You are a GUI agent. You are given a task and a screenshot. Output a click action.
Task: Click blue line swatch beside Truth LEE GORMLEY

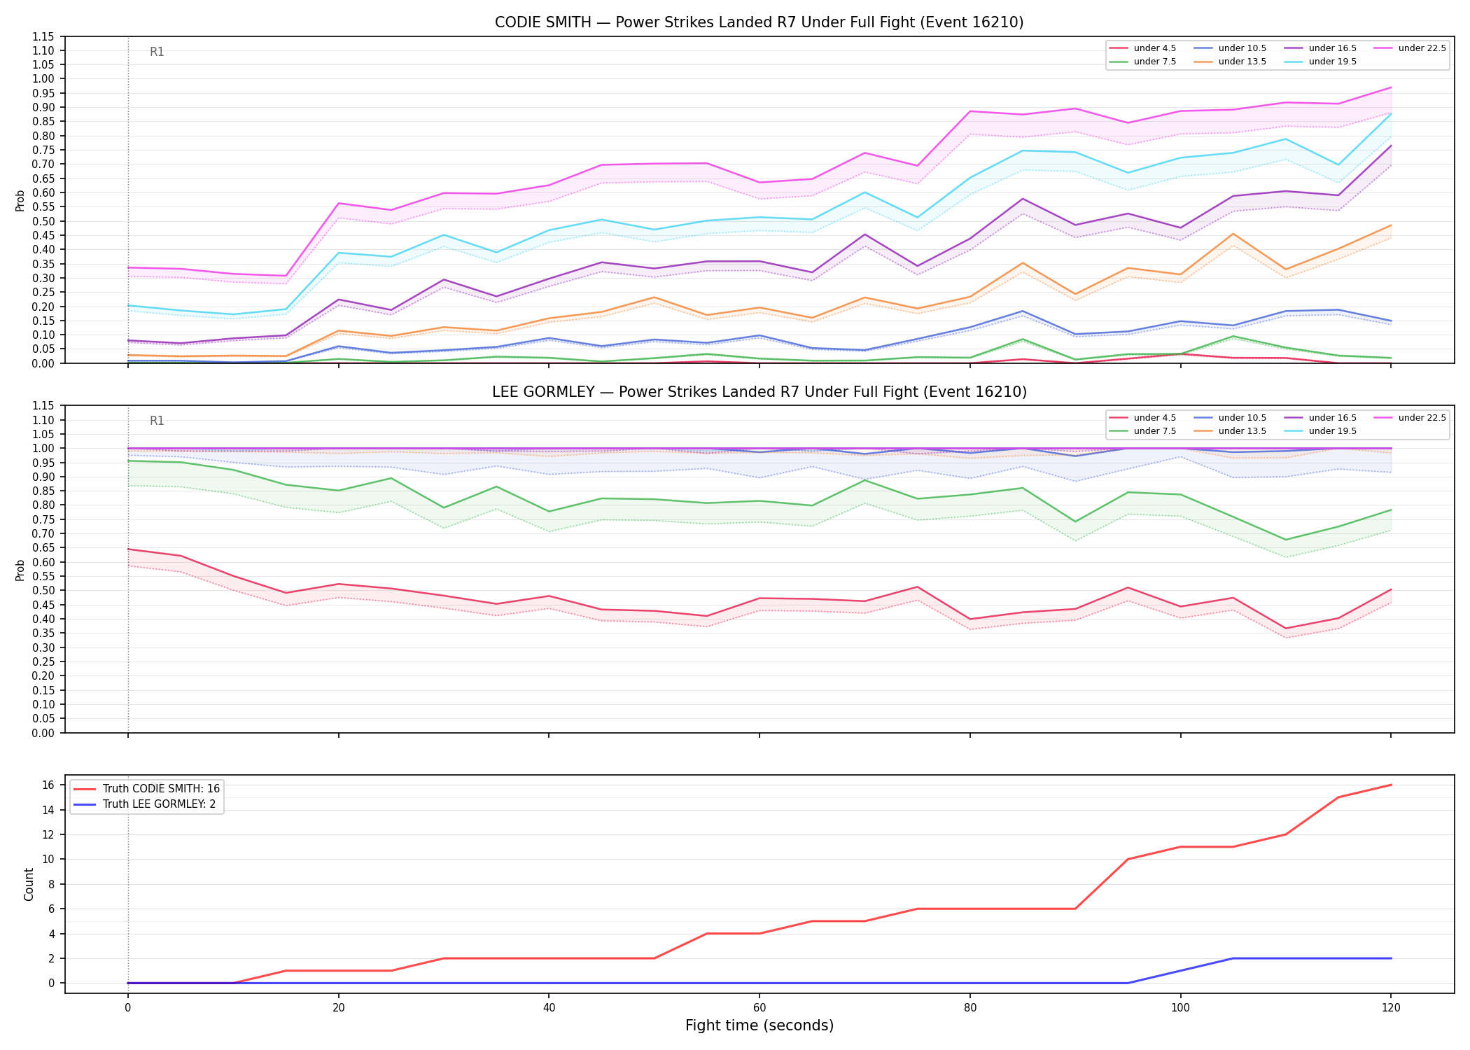pos(85,804)
